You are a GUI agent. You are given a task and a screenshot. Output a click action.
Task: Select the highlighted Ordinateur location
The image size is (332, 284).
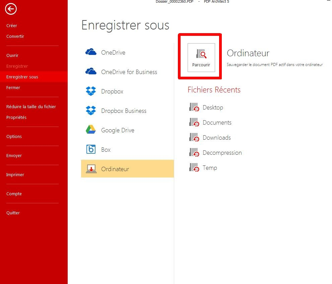tap(127, 169)
